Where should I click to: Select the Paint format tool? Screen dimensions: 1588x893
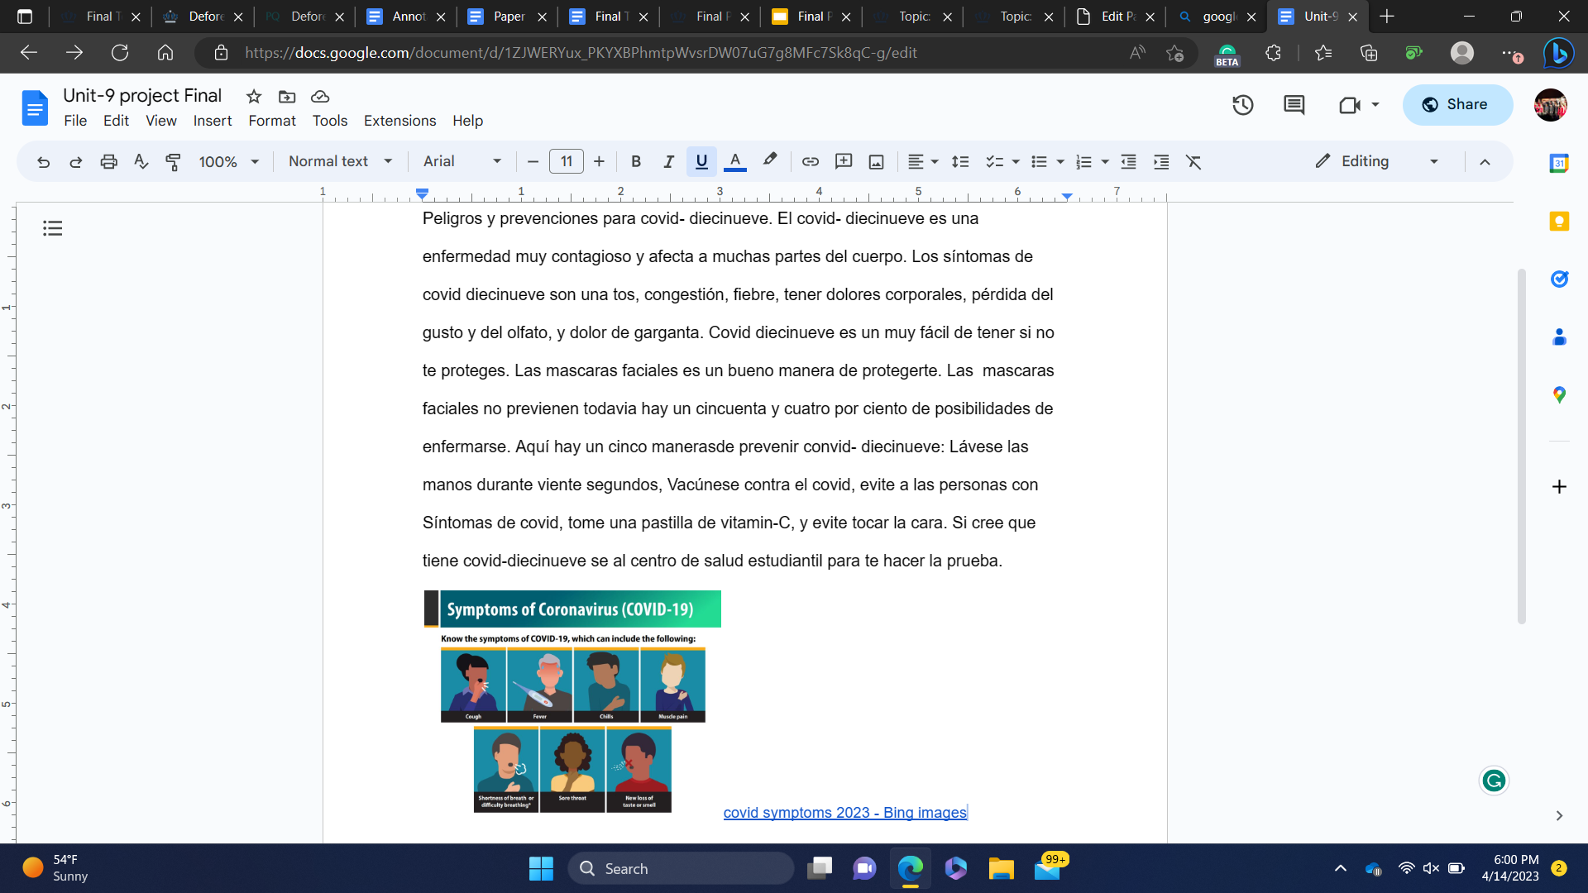(173, 161)
